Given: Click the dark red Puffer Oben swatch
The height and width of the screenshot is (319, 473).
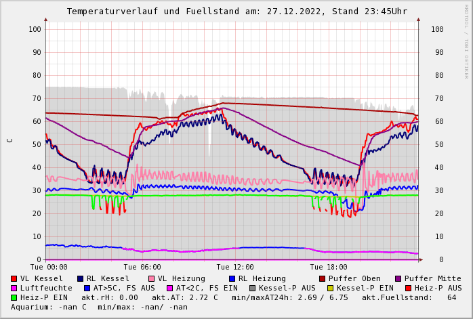Looking at the screenshot, I should point(323,278).
